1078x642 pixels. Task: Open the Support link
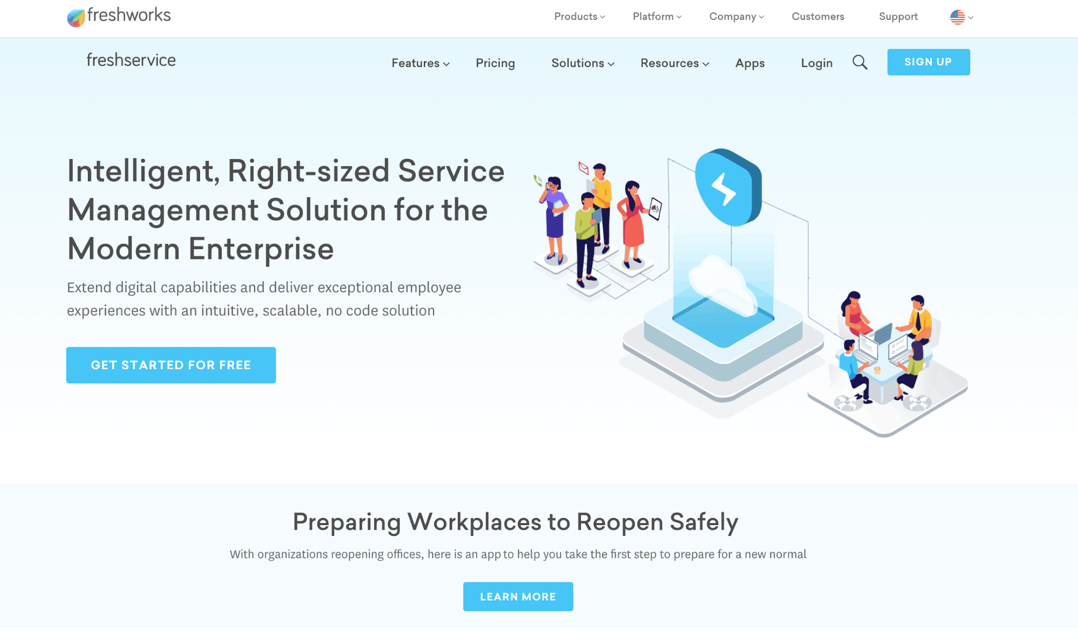coord(898,17)
